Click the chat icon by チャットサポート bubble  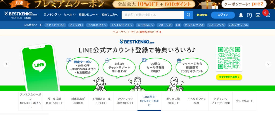click(107, 61)
